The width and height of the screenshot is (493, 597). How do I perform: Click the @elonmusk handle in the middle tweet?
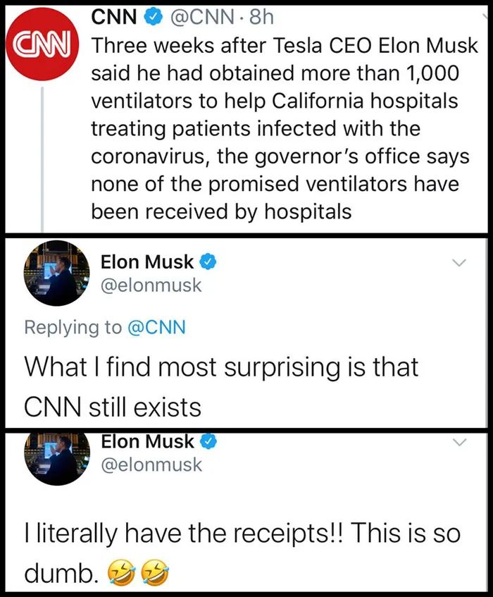click(x=151, y=285)
